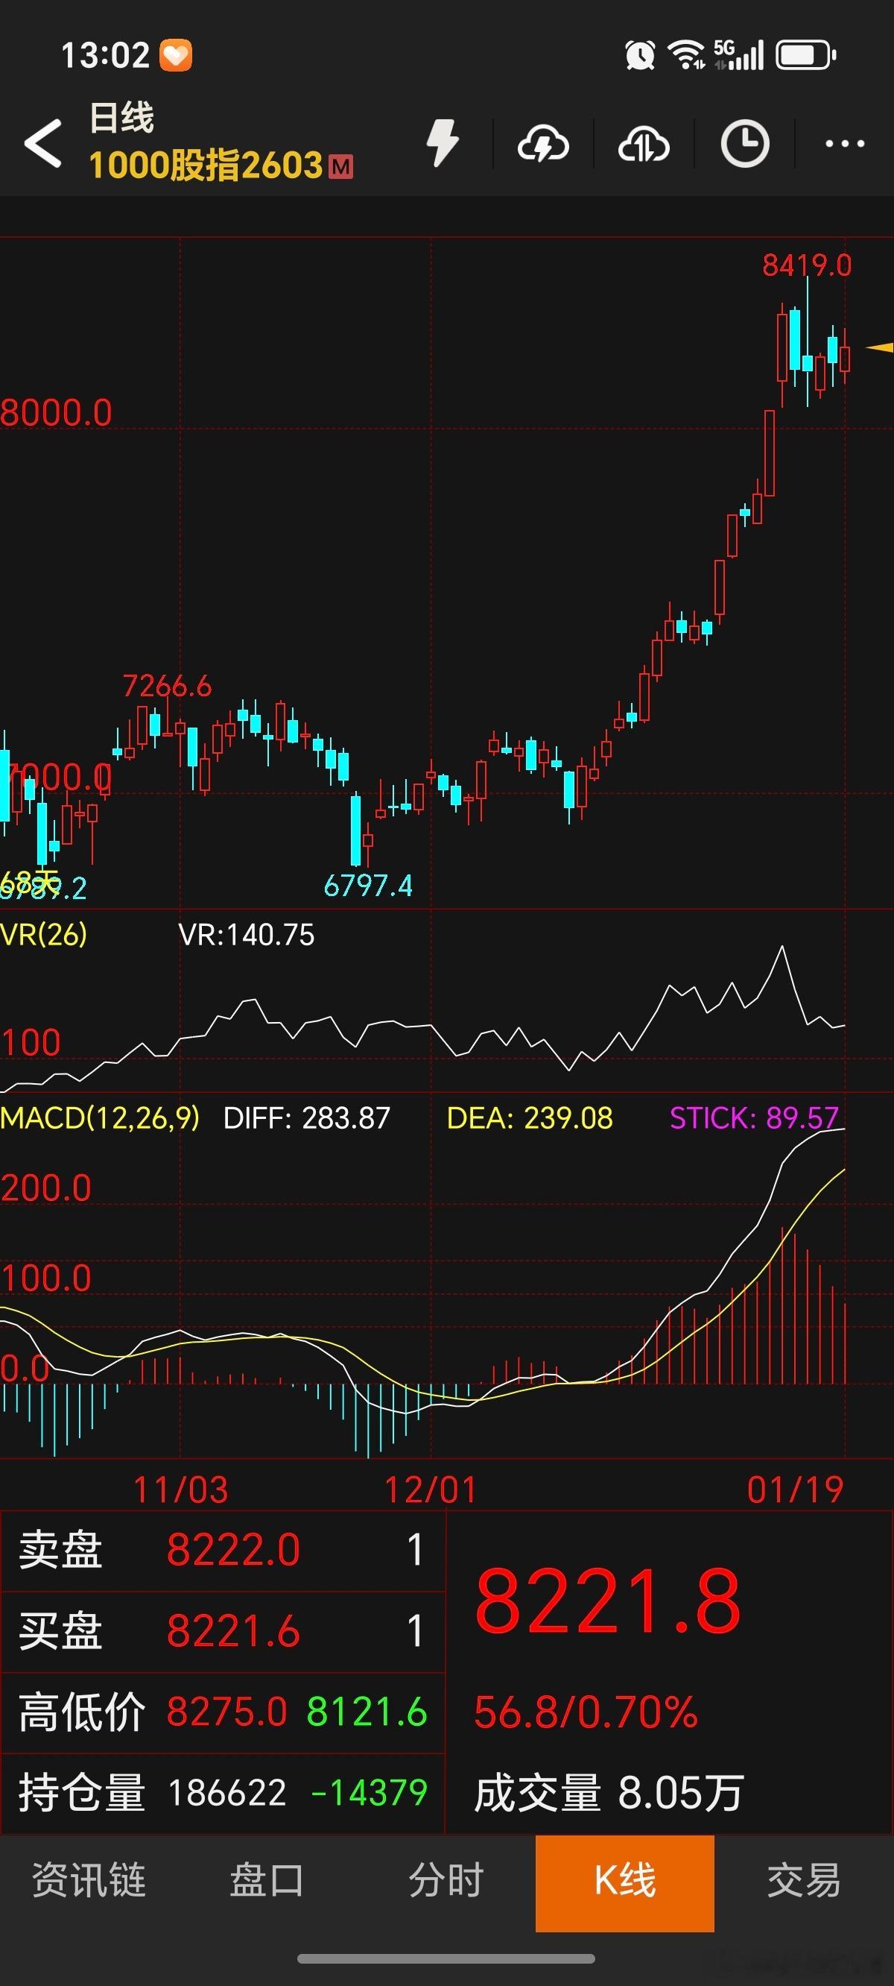Tap the position change -14379

pos(370,1793)
